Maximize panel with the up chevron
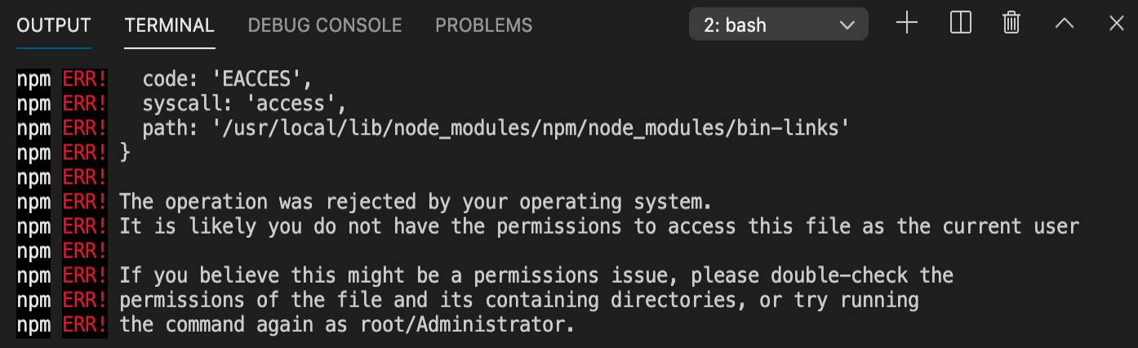The image size is (1138, 348). point(1065,25)
